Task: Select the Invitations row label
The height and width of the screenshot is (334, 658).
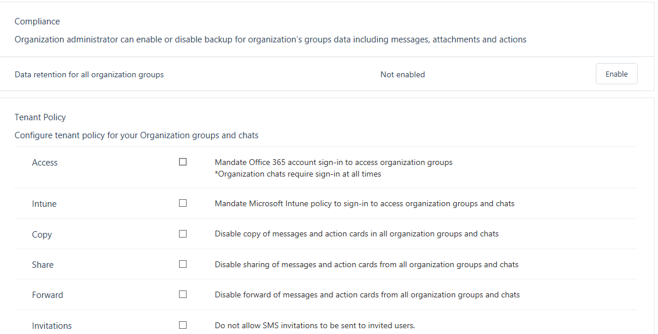Action: (52, 326)
